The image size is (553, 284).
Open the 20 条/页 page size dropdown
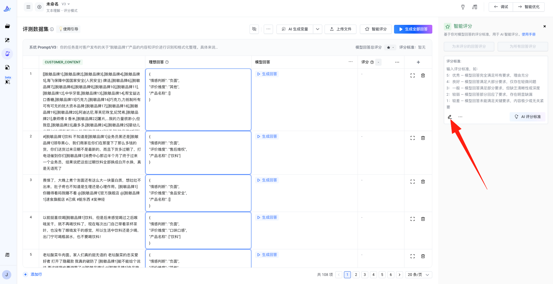coord(418,275)
